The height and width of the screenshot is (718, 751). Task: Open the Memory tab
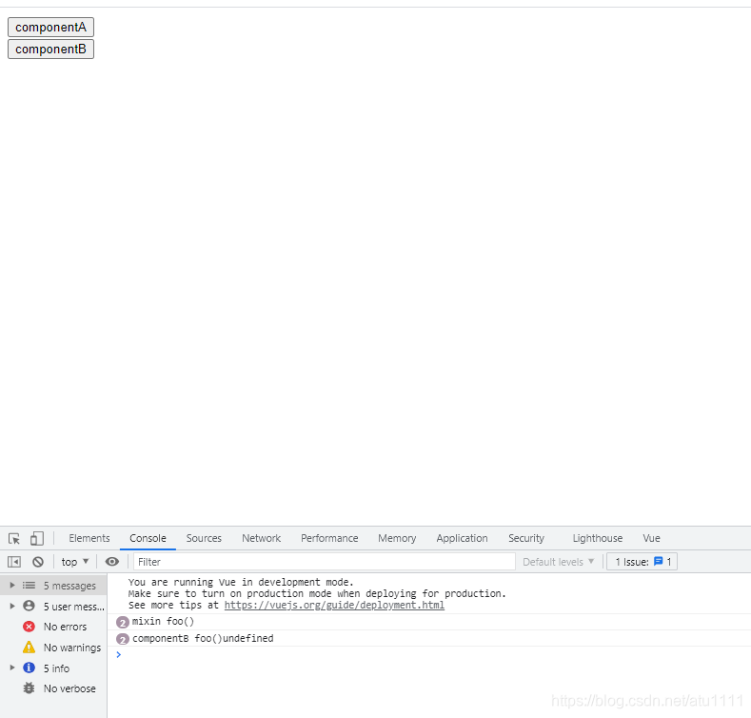pos(397,538)
